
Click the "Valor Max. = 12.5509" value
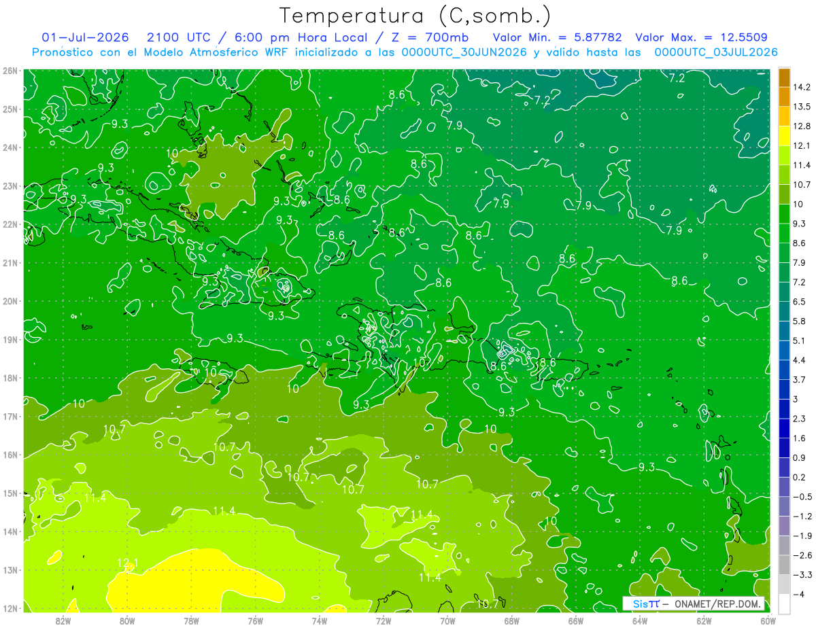[701, 37]
